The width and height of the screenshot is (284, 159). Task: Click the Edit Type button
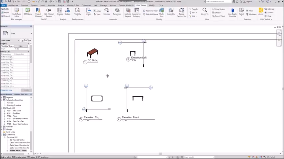pyautogui.click(x=26, y=40)
